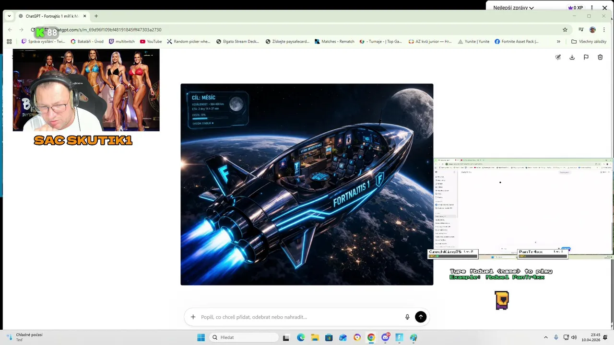Open clock showing 23:45

pos(590,337)
